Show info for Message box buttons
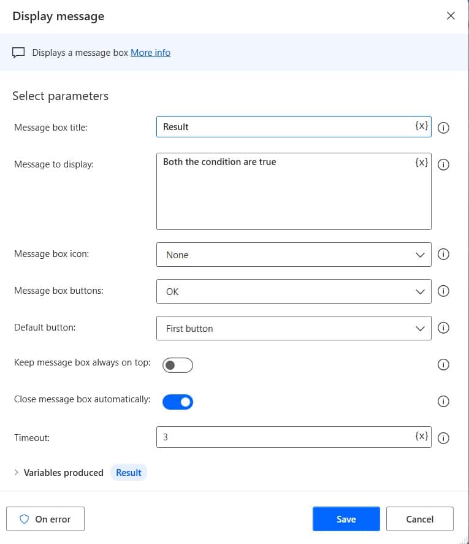The image size is (469, 544). 443,291
